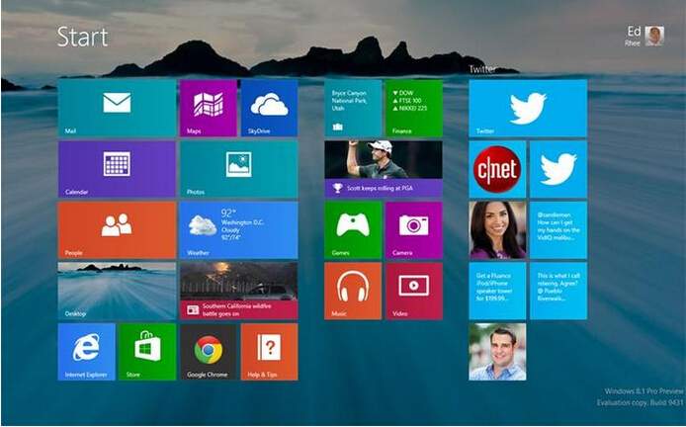The width and height of the screenshot is (686, 427).
Task: Open the Music headphones tile
Action: (x=353, y=290)
